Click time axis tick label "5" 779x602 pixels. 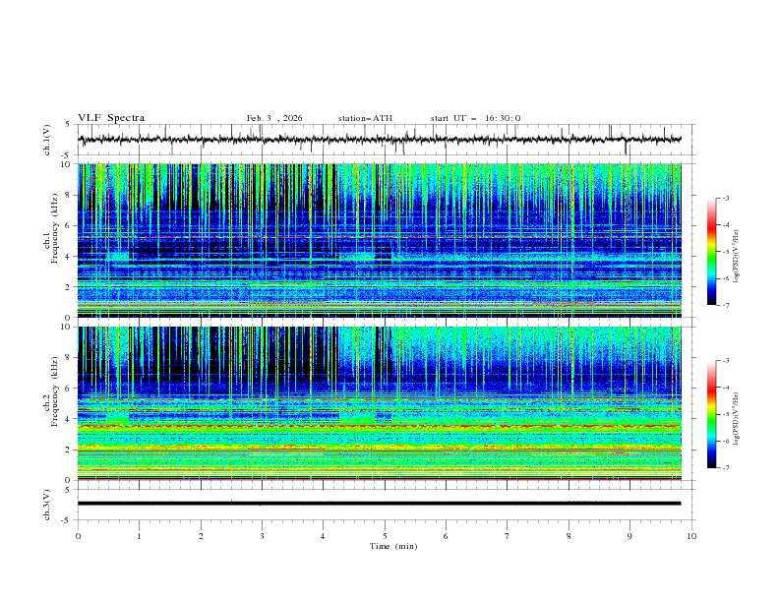click(x=385, y=536)
